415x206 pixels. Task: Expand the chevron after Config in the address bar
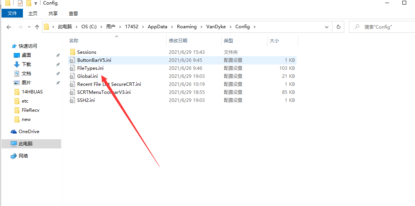click(255, 27)
